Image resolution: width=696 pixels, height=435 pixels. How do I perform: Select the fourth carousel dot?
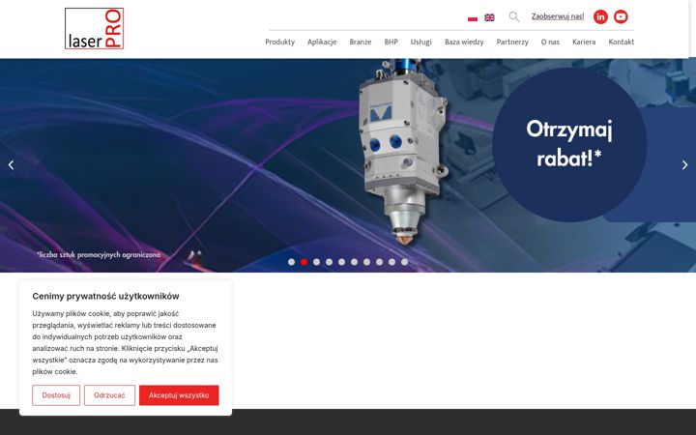(x=329, y=262)
